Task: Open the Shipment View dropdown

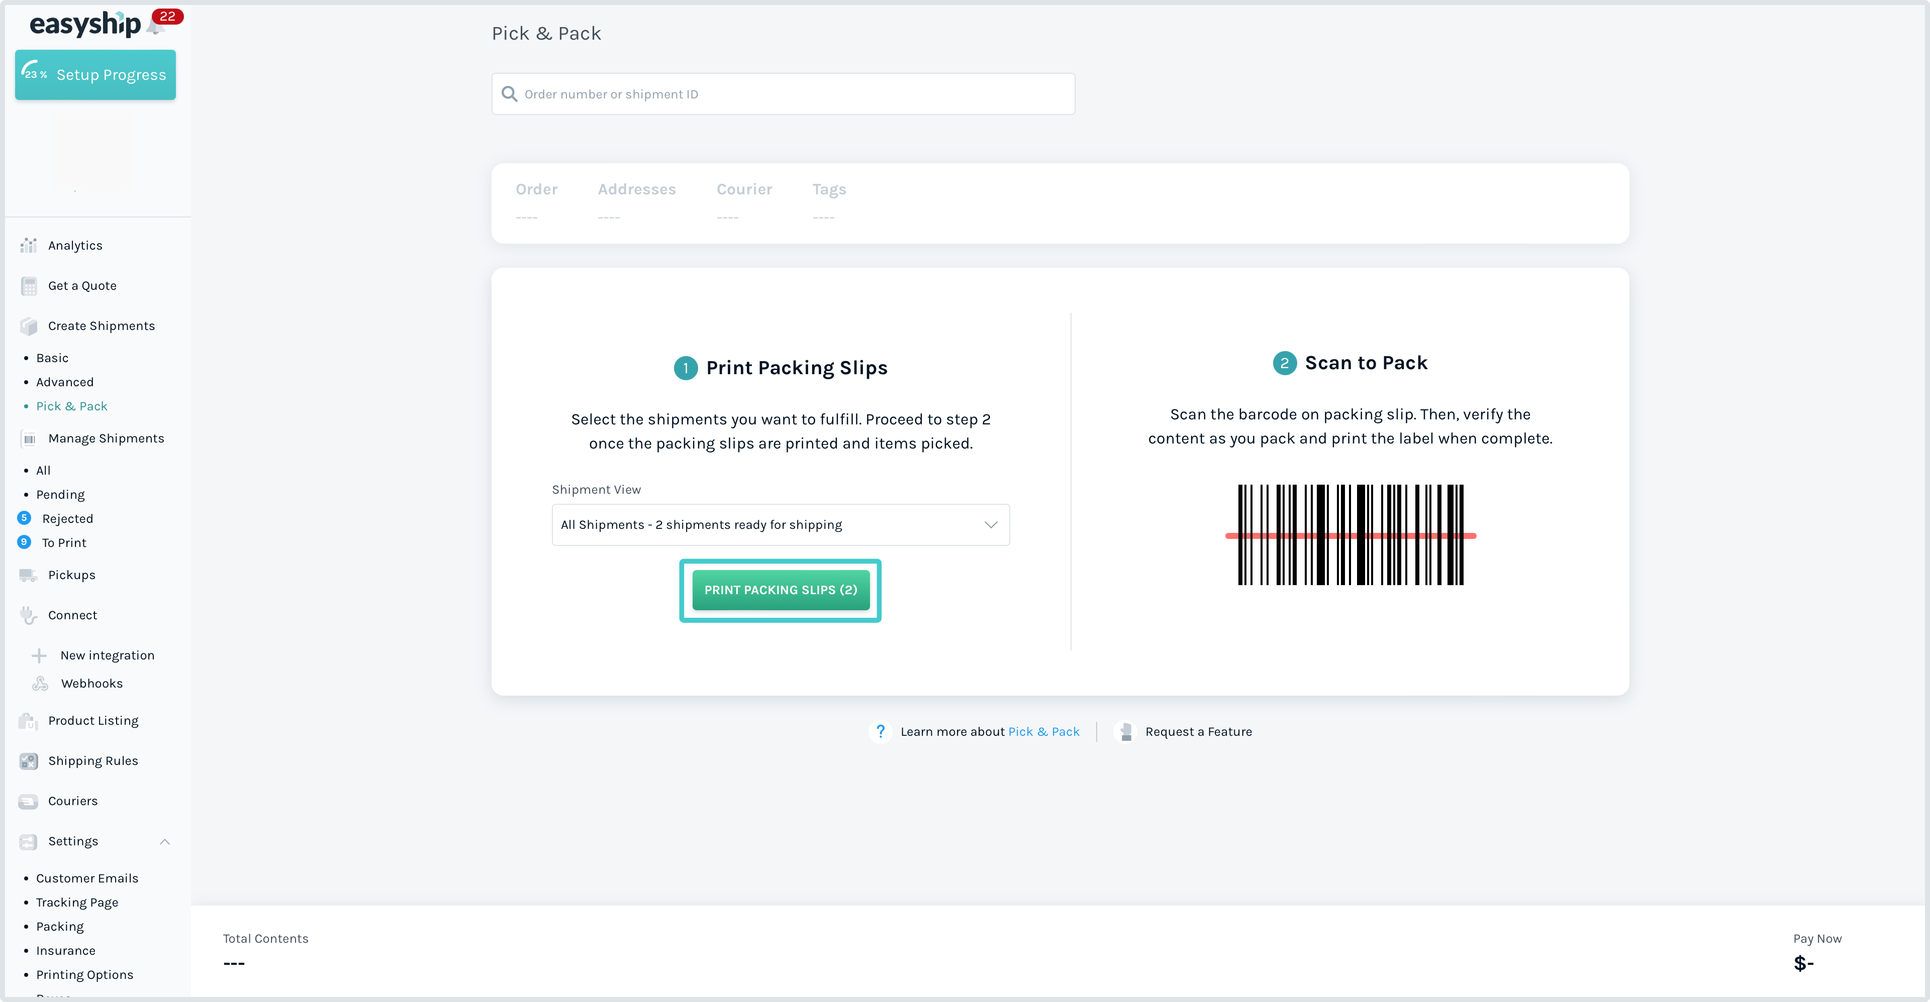Action: (781, 525)
